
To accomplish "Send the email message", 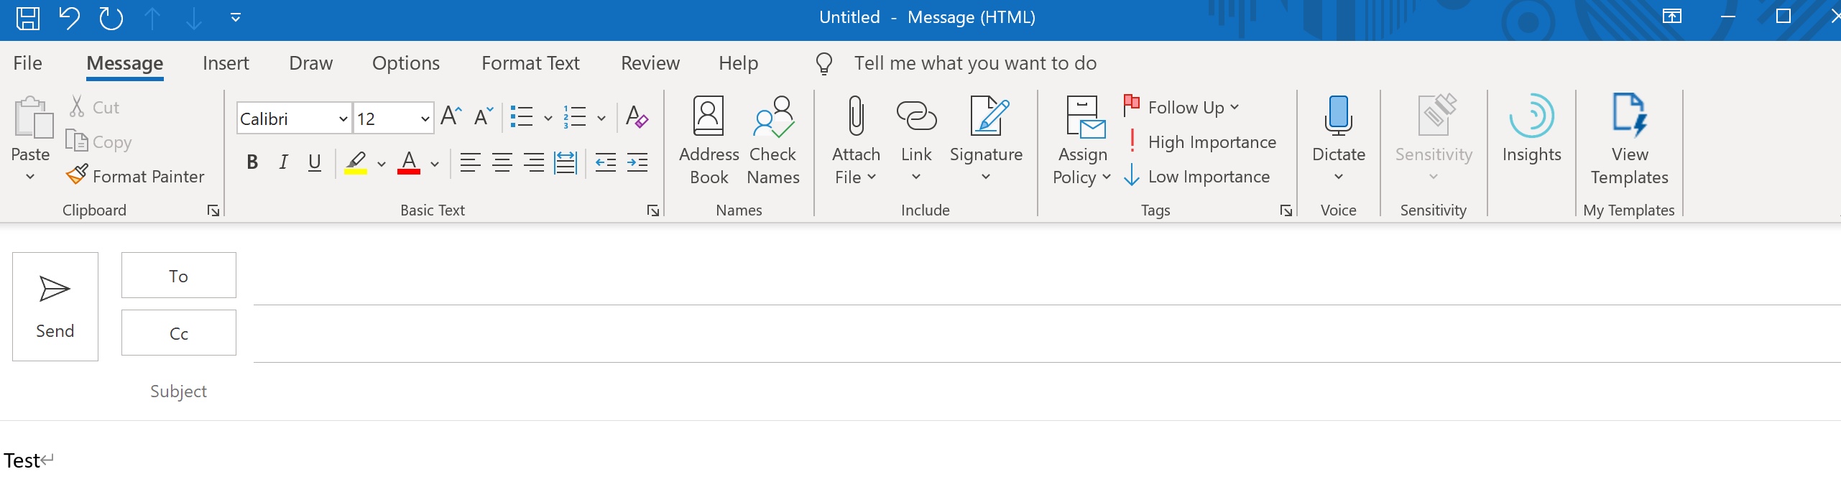I will coord(55,306).
